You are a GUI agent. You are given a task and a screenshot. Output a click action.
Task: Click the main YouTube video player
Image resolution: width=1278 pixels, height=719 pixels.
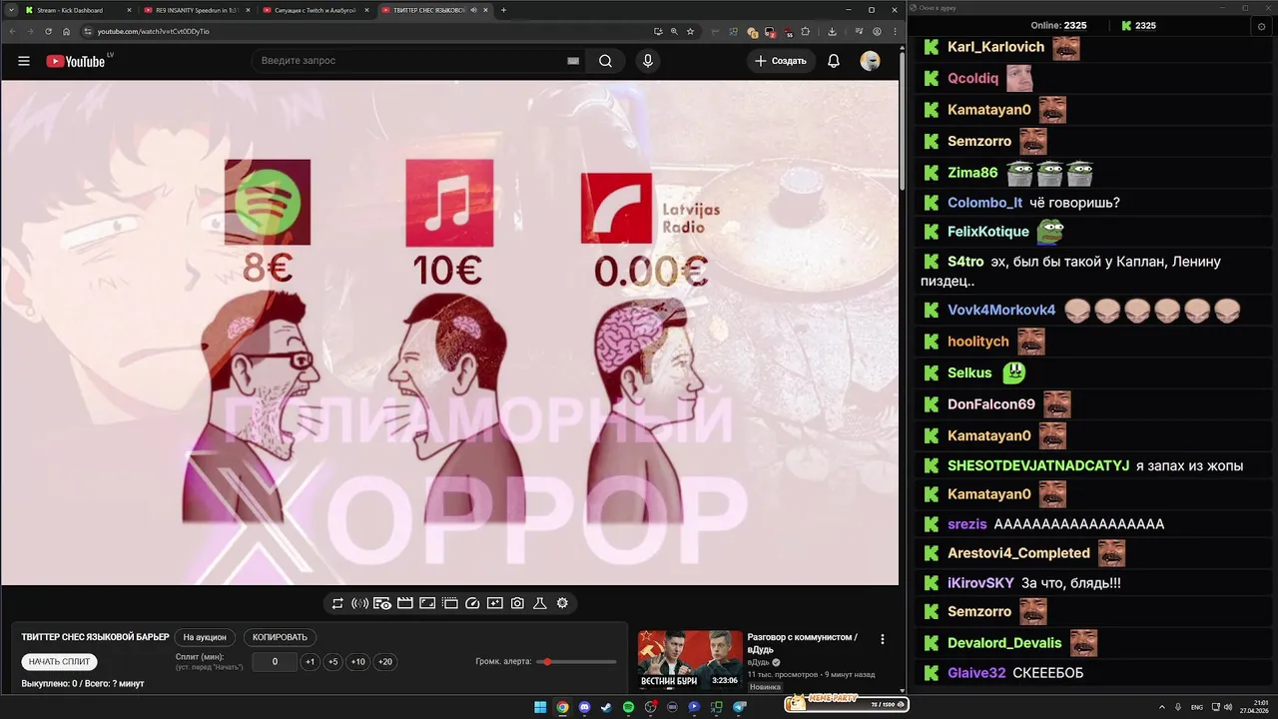pos(449,333)
